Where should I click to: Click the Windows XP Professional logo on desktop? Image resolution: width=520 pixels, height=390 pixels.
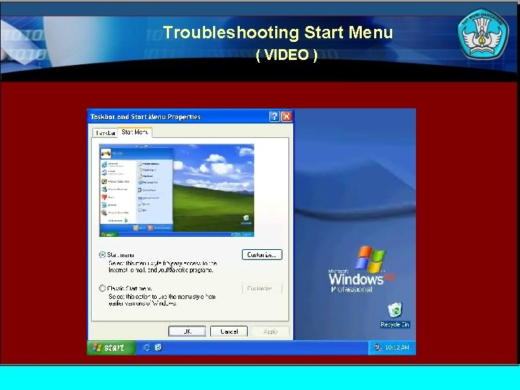click(x=361, y=269)
